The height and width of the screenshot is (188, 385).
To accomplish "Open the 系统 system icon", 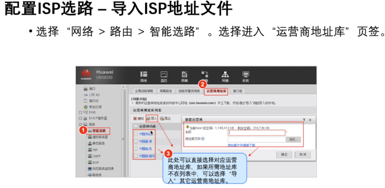I will point(246,76).
